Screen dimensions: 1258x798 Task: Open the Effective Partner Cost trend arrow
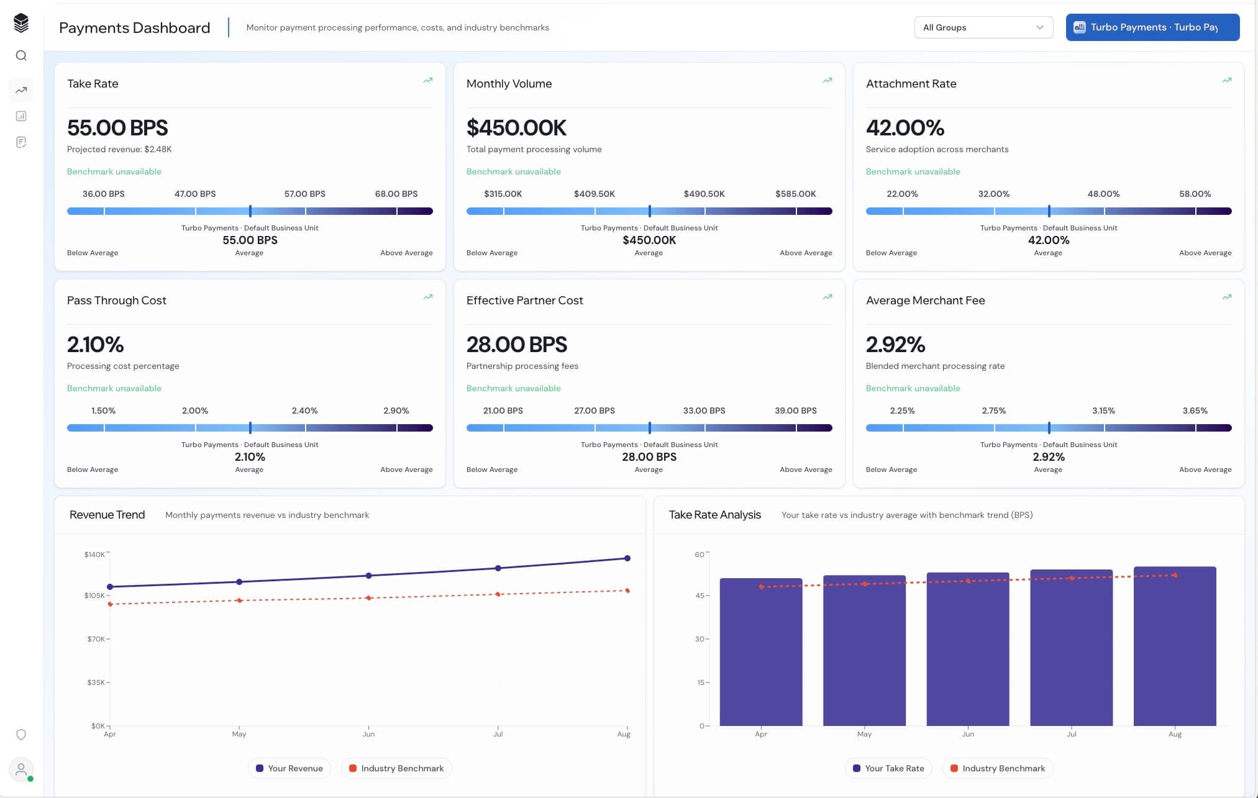click(x=827, y=297)
